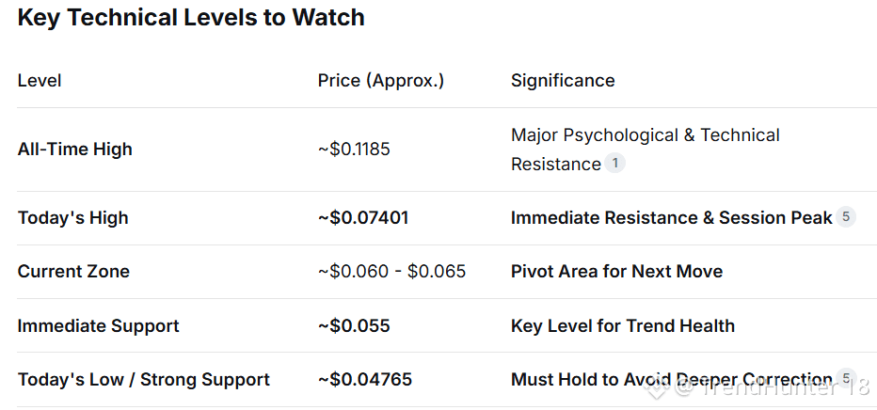Click the Key Level for Trend Health text
The image size is (877, 410).
pyautogui.click(x=623, y=326)
